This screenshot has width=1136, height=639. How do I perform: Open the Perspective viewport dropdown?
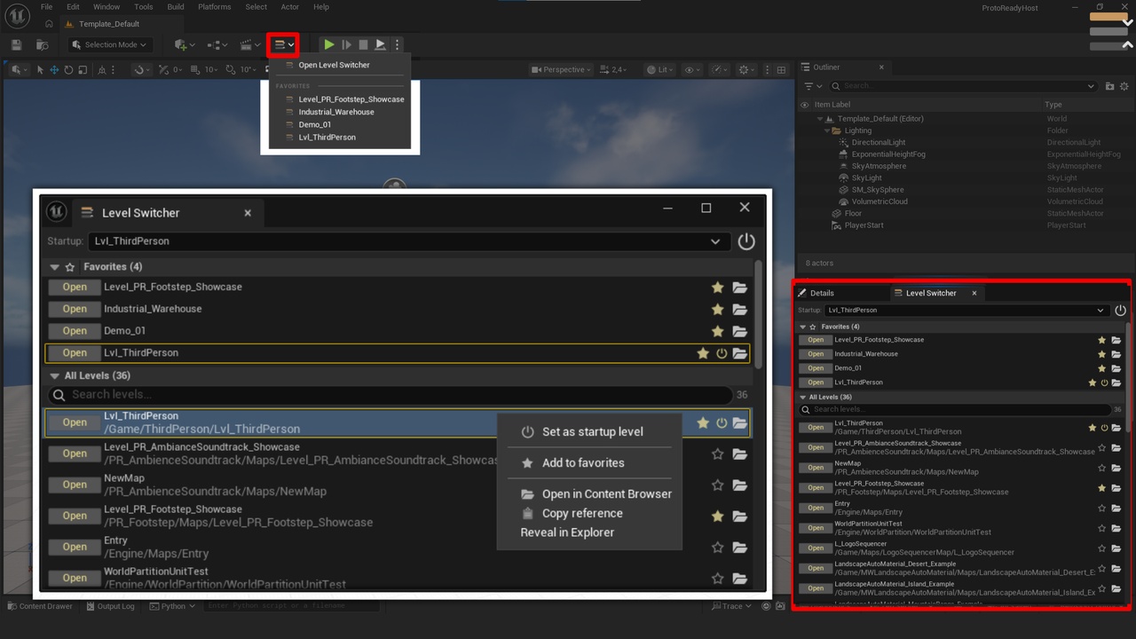(562, 70)
